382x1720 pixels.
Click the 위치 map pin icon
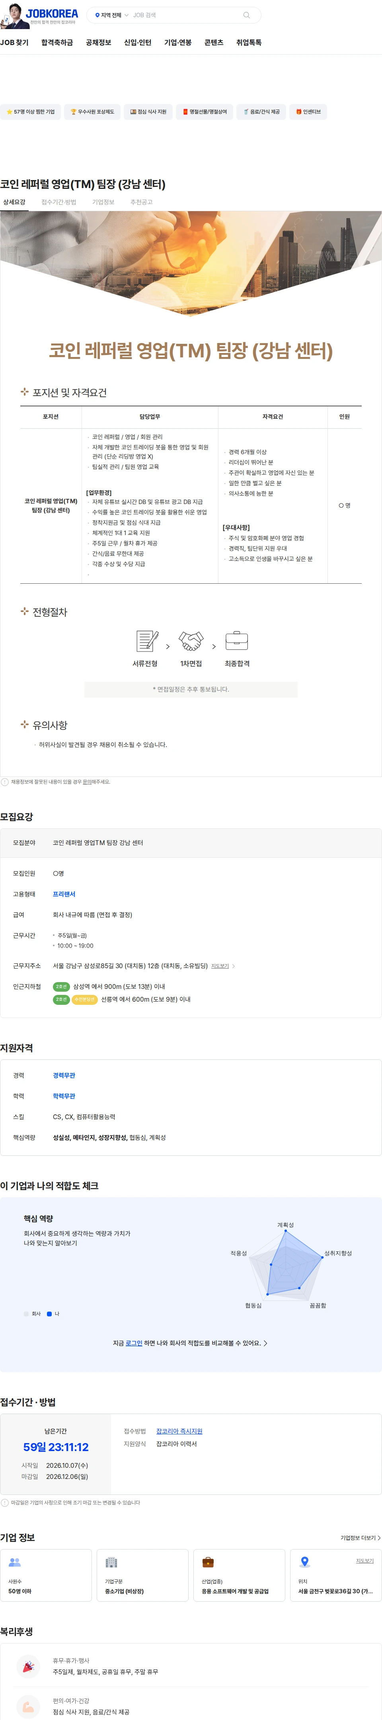[305, 1562]
